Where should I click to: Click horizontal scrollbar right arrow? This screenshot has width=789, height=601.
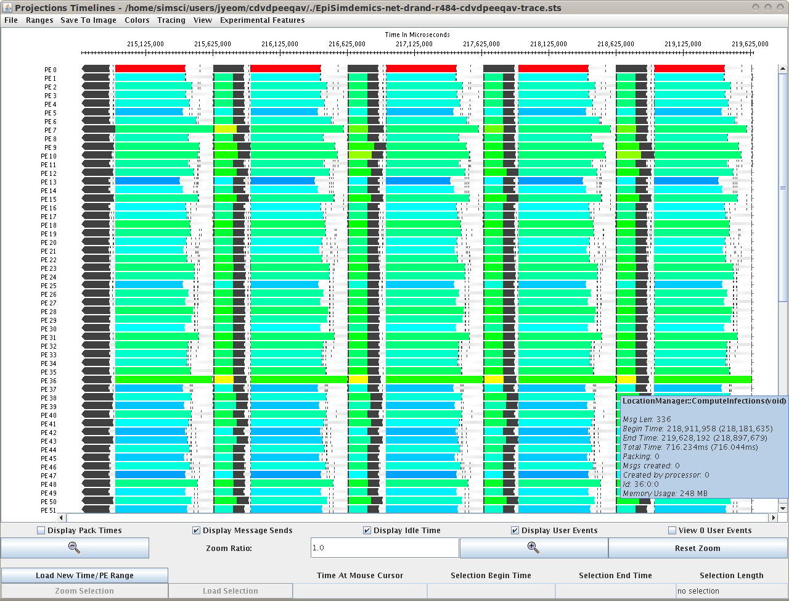click(773, 518)
